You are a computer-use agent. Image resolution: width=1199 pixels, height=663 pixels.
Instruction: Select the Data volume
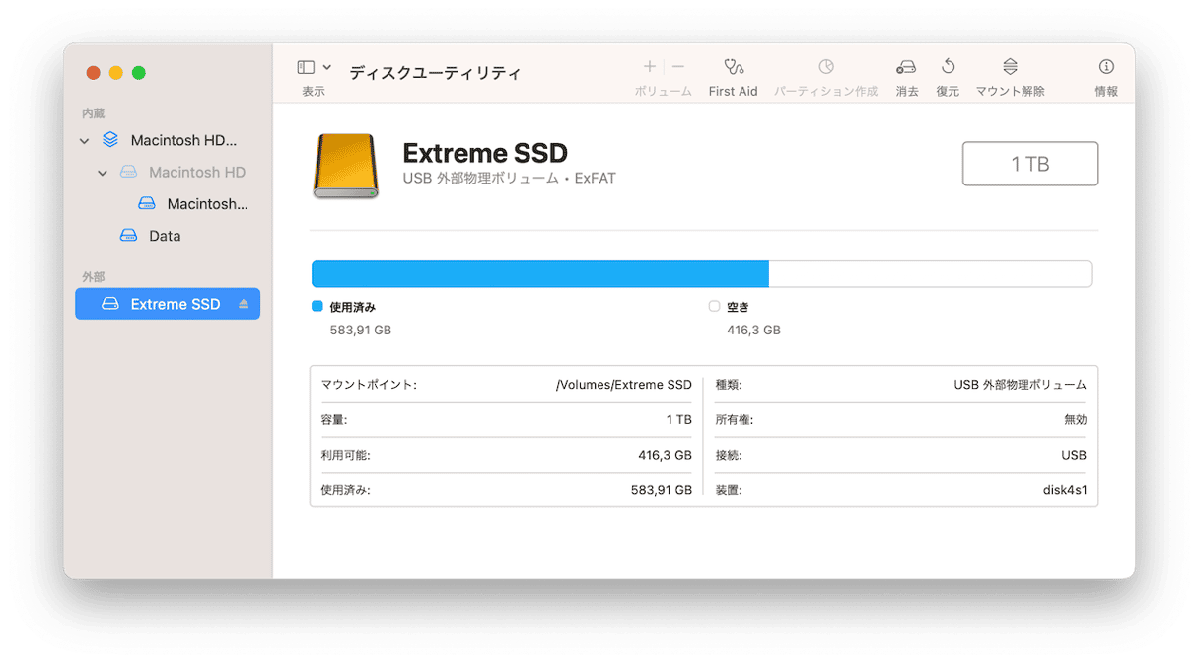pos(168,236)
